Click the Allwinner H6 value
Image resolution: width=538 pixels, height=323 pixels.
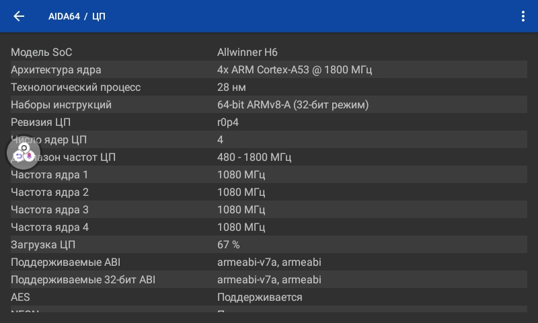pos(247,52)
